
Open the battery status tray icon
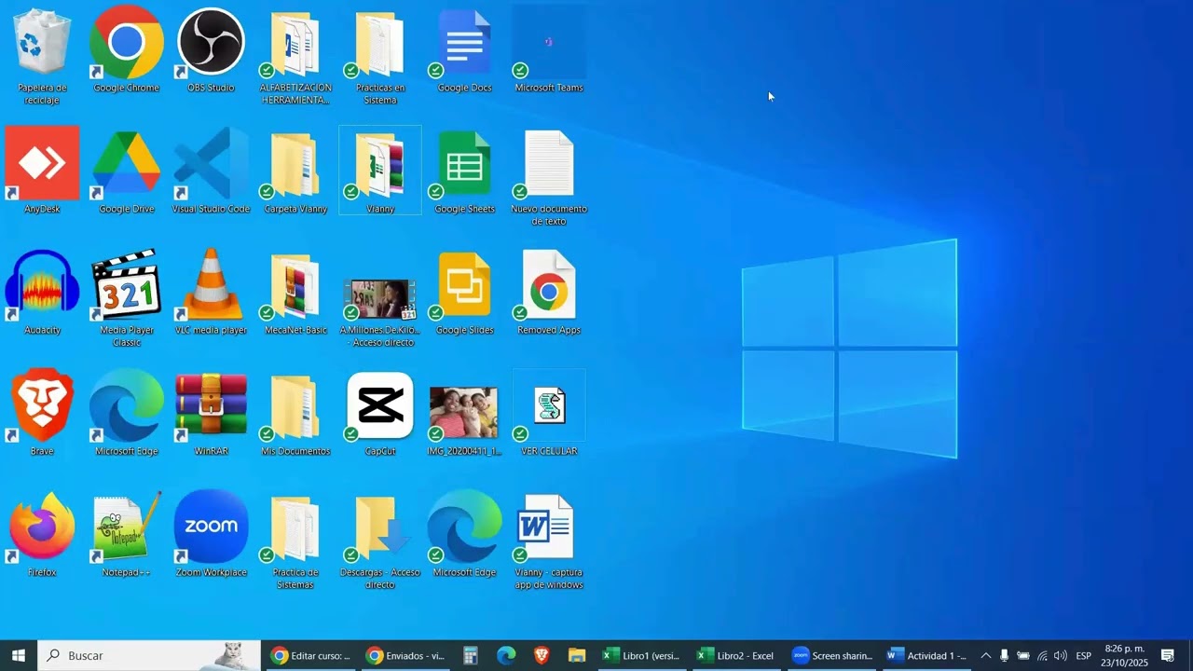[1023, 655]
